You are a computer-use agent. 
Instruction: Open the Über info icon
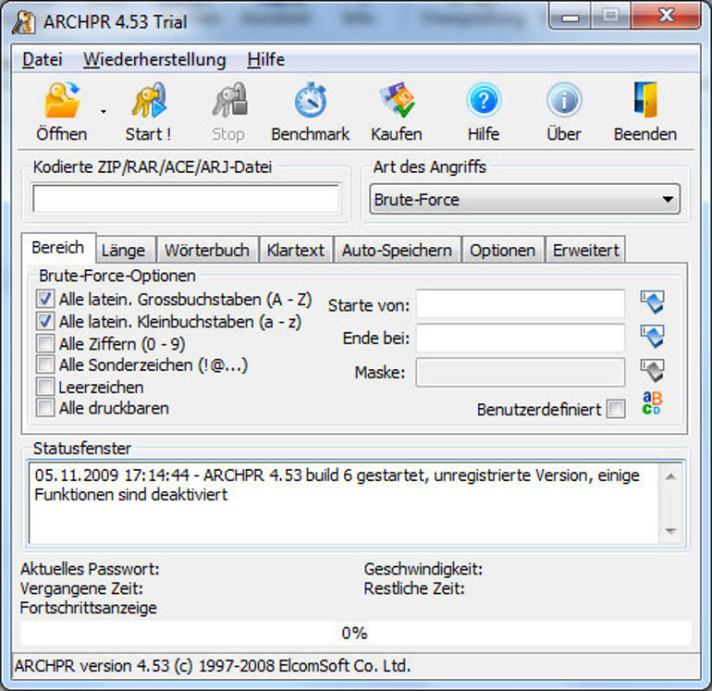(564, 100)
